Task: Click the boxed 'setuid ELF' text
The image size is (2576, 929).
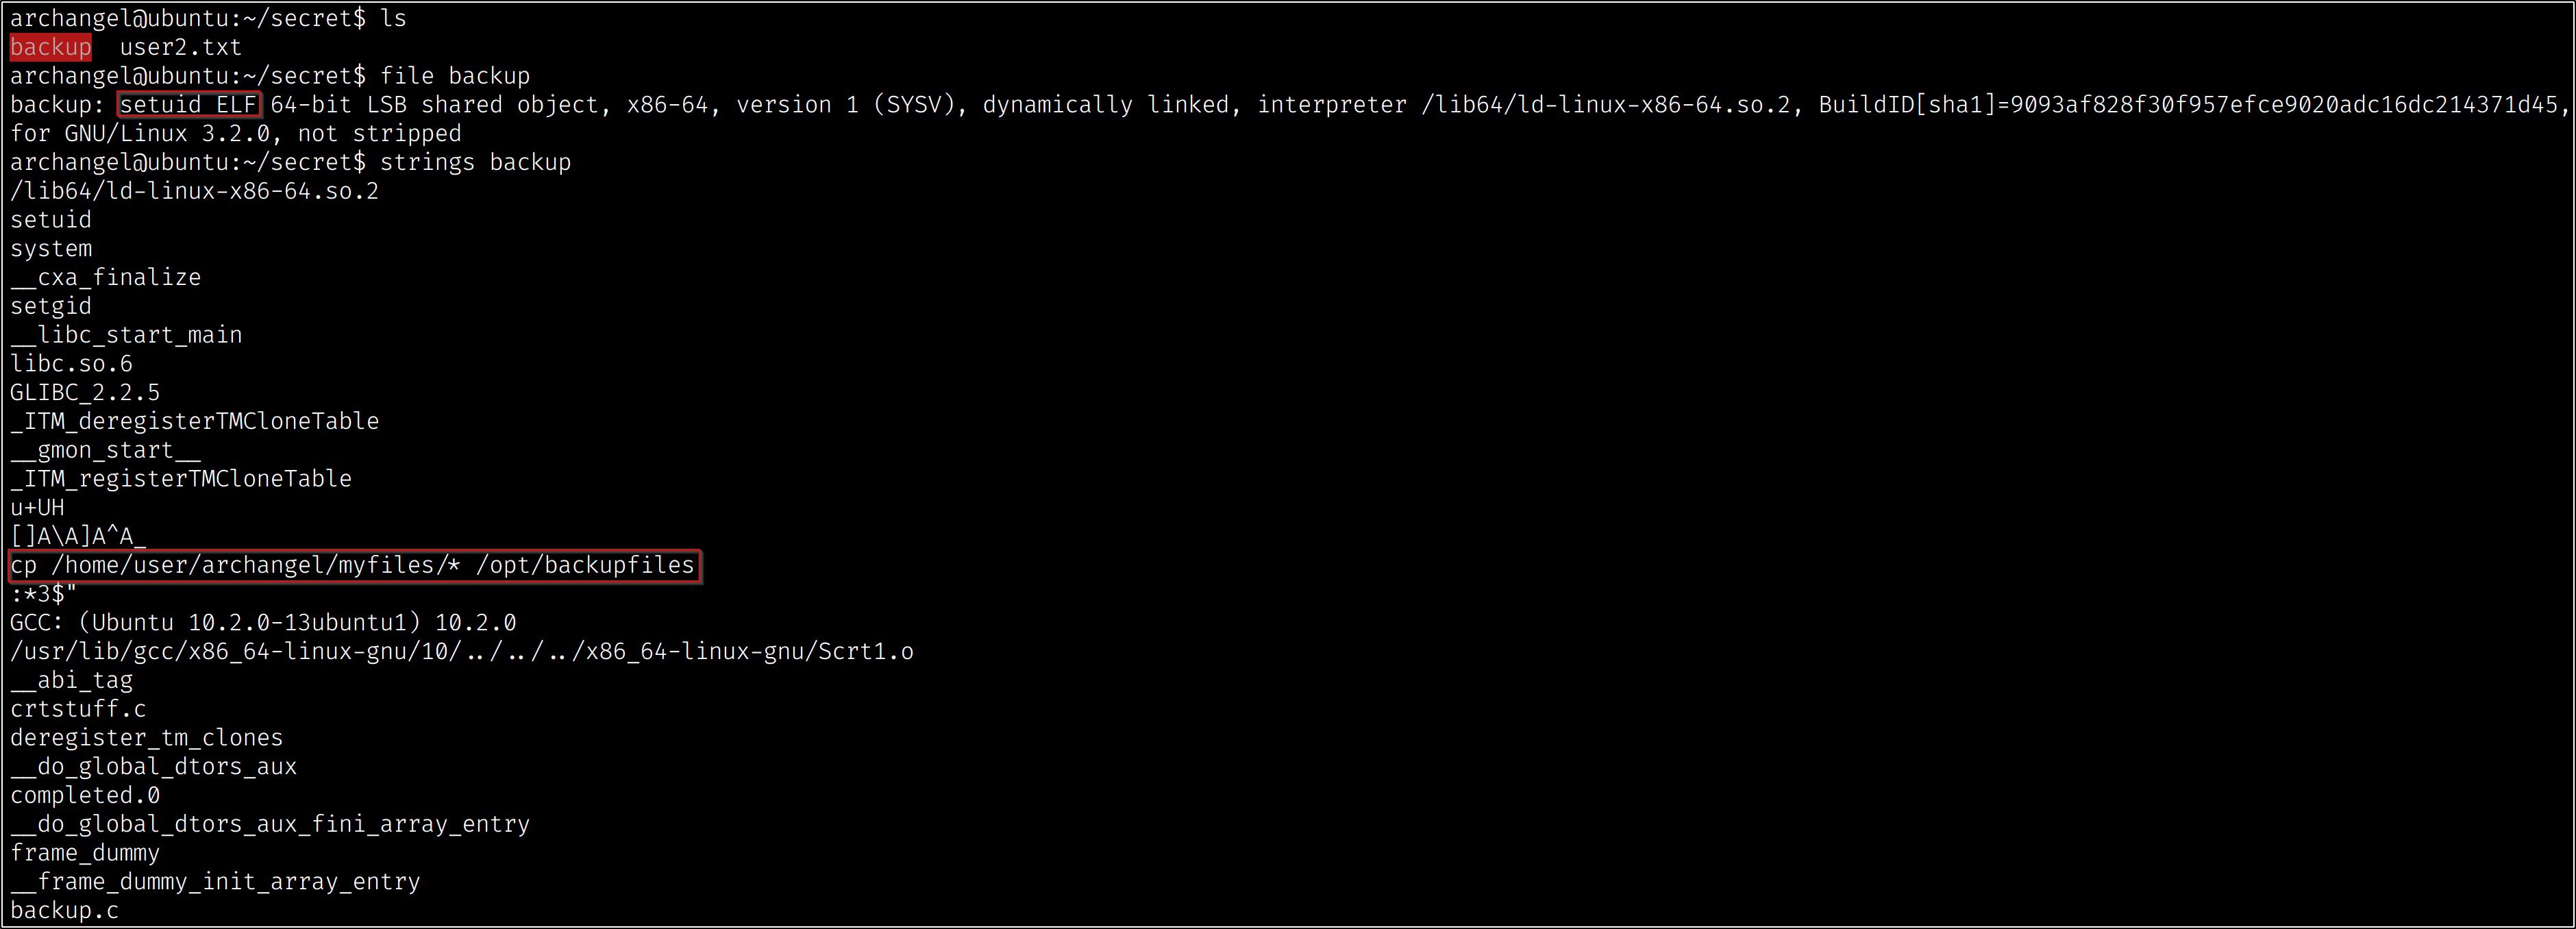Action: click(x=189, y=104)
